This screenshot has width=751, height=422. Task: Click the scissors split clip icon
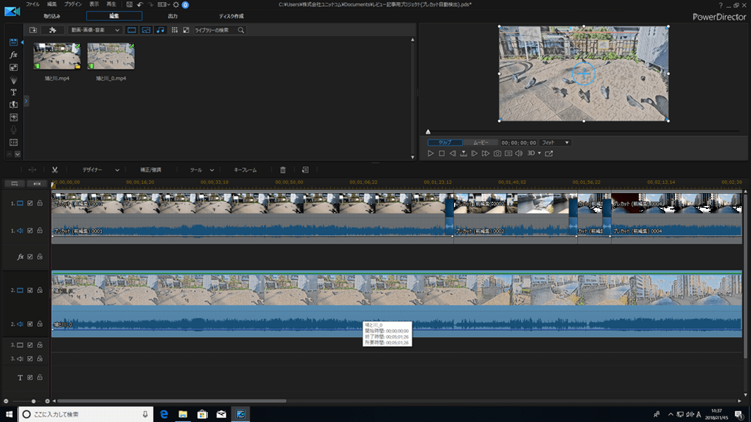pyautogui.click(x=55, y=170)
